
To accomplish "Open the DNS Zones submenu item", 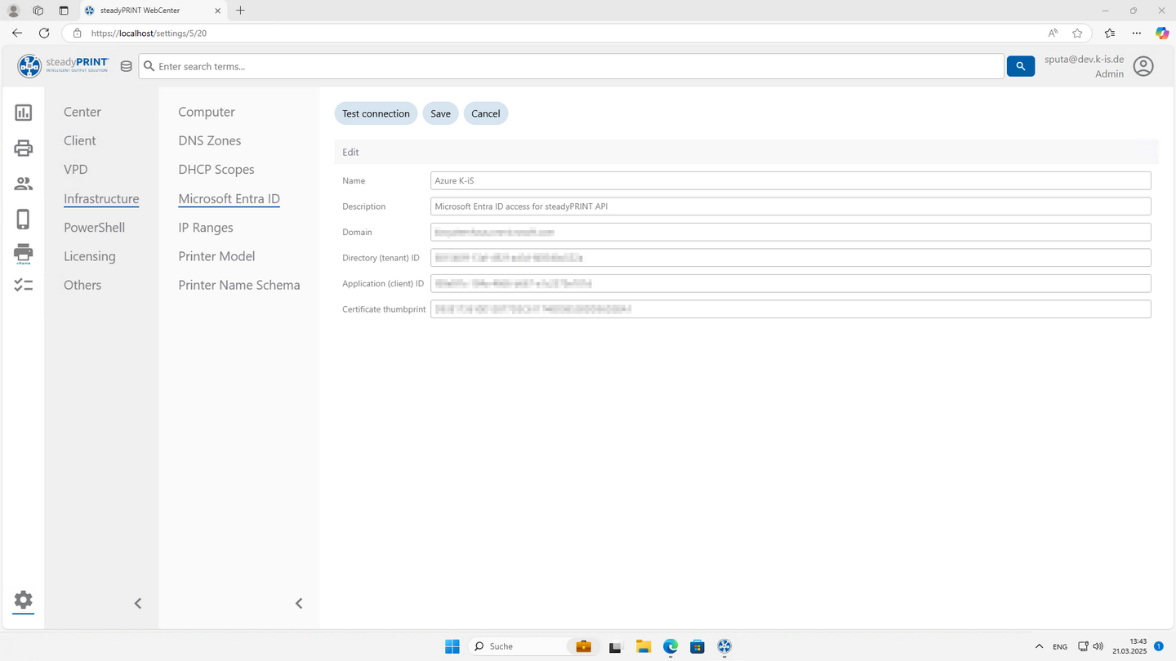I will click(x=210, y=140).
